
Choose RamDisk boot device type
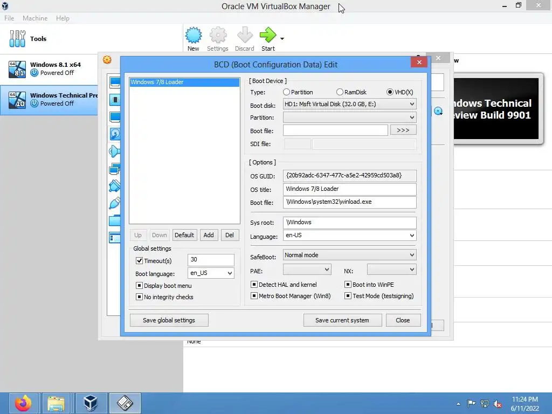point(340,92)
